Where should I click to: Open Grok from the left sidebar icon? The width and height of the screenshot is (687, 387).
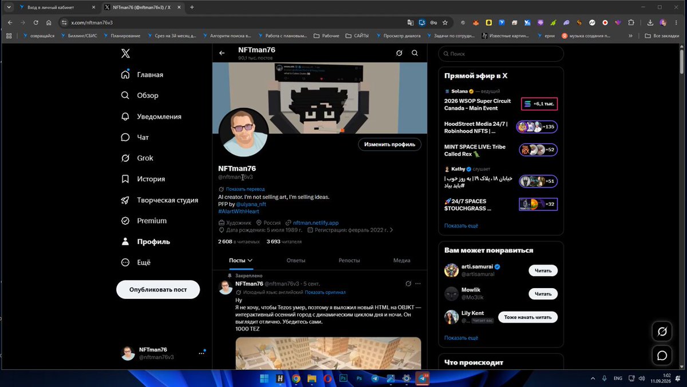click(x=125, y=158)
